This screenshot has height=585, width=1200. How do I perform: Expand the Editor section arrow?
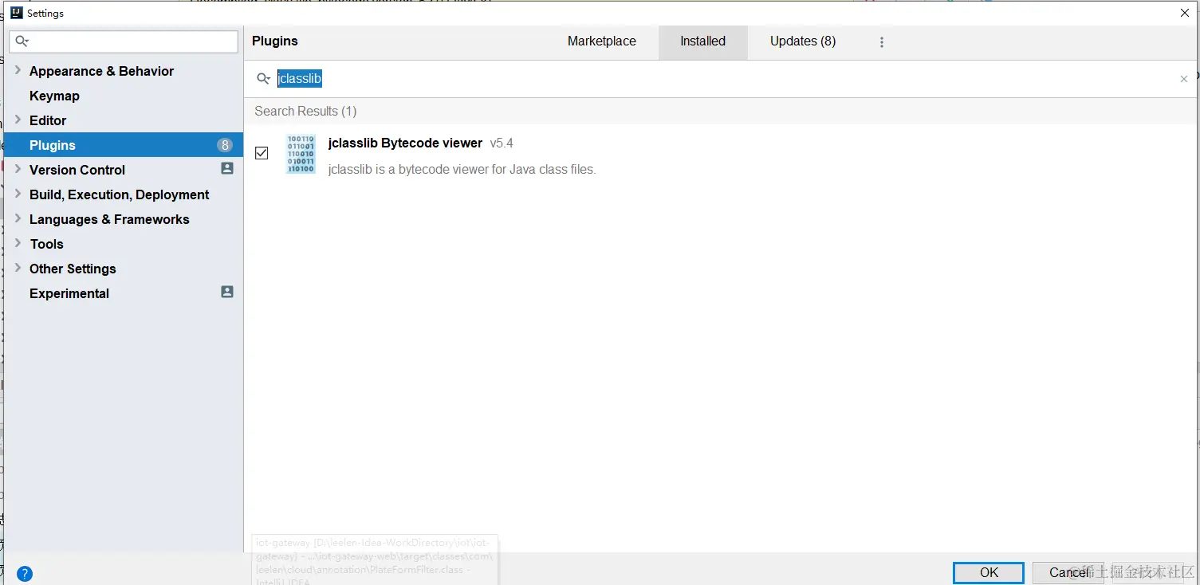click(x=18, y=120)
